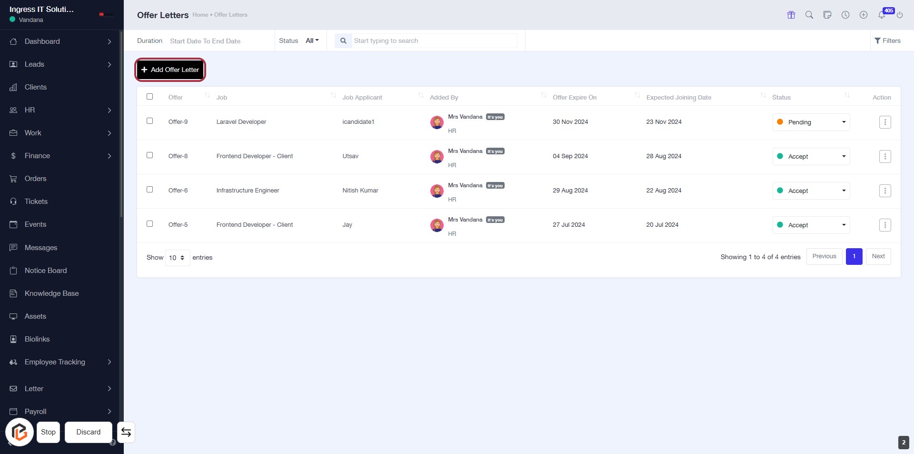Viewport: 914px width, 454px height.
Task: Click the swap arrows icon near Discard
Action: [x=126, y=432]
